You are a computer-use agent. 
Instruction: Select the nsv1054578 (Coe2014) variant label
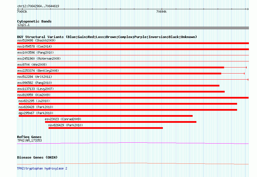pyautogui.click(x=35, y=46)
